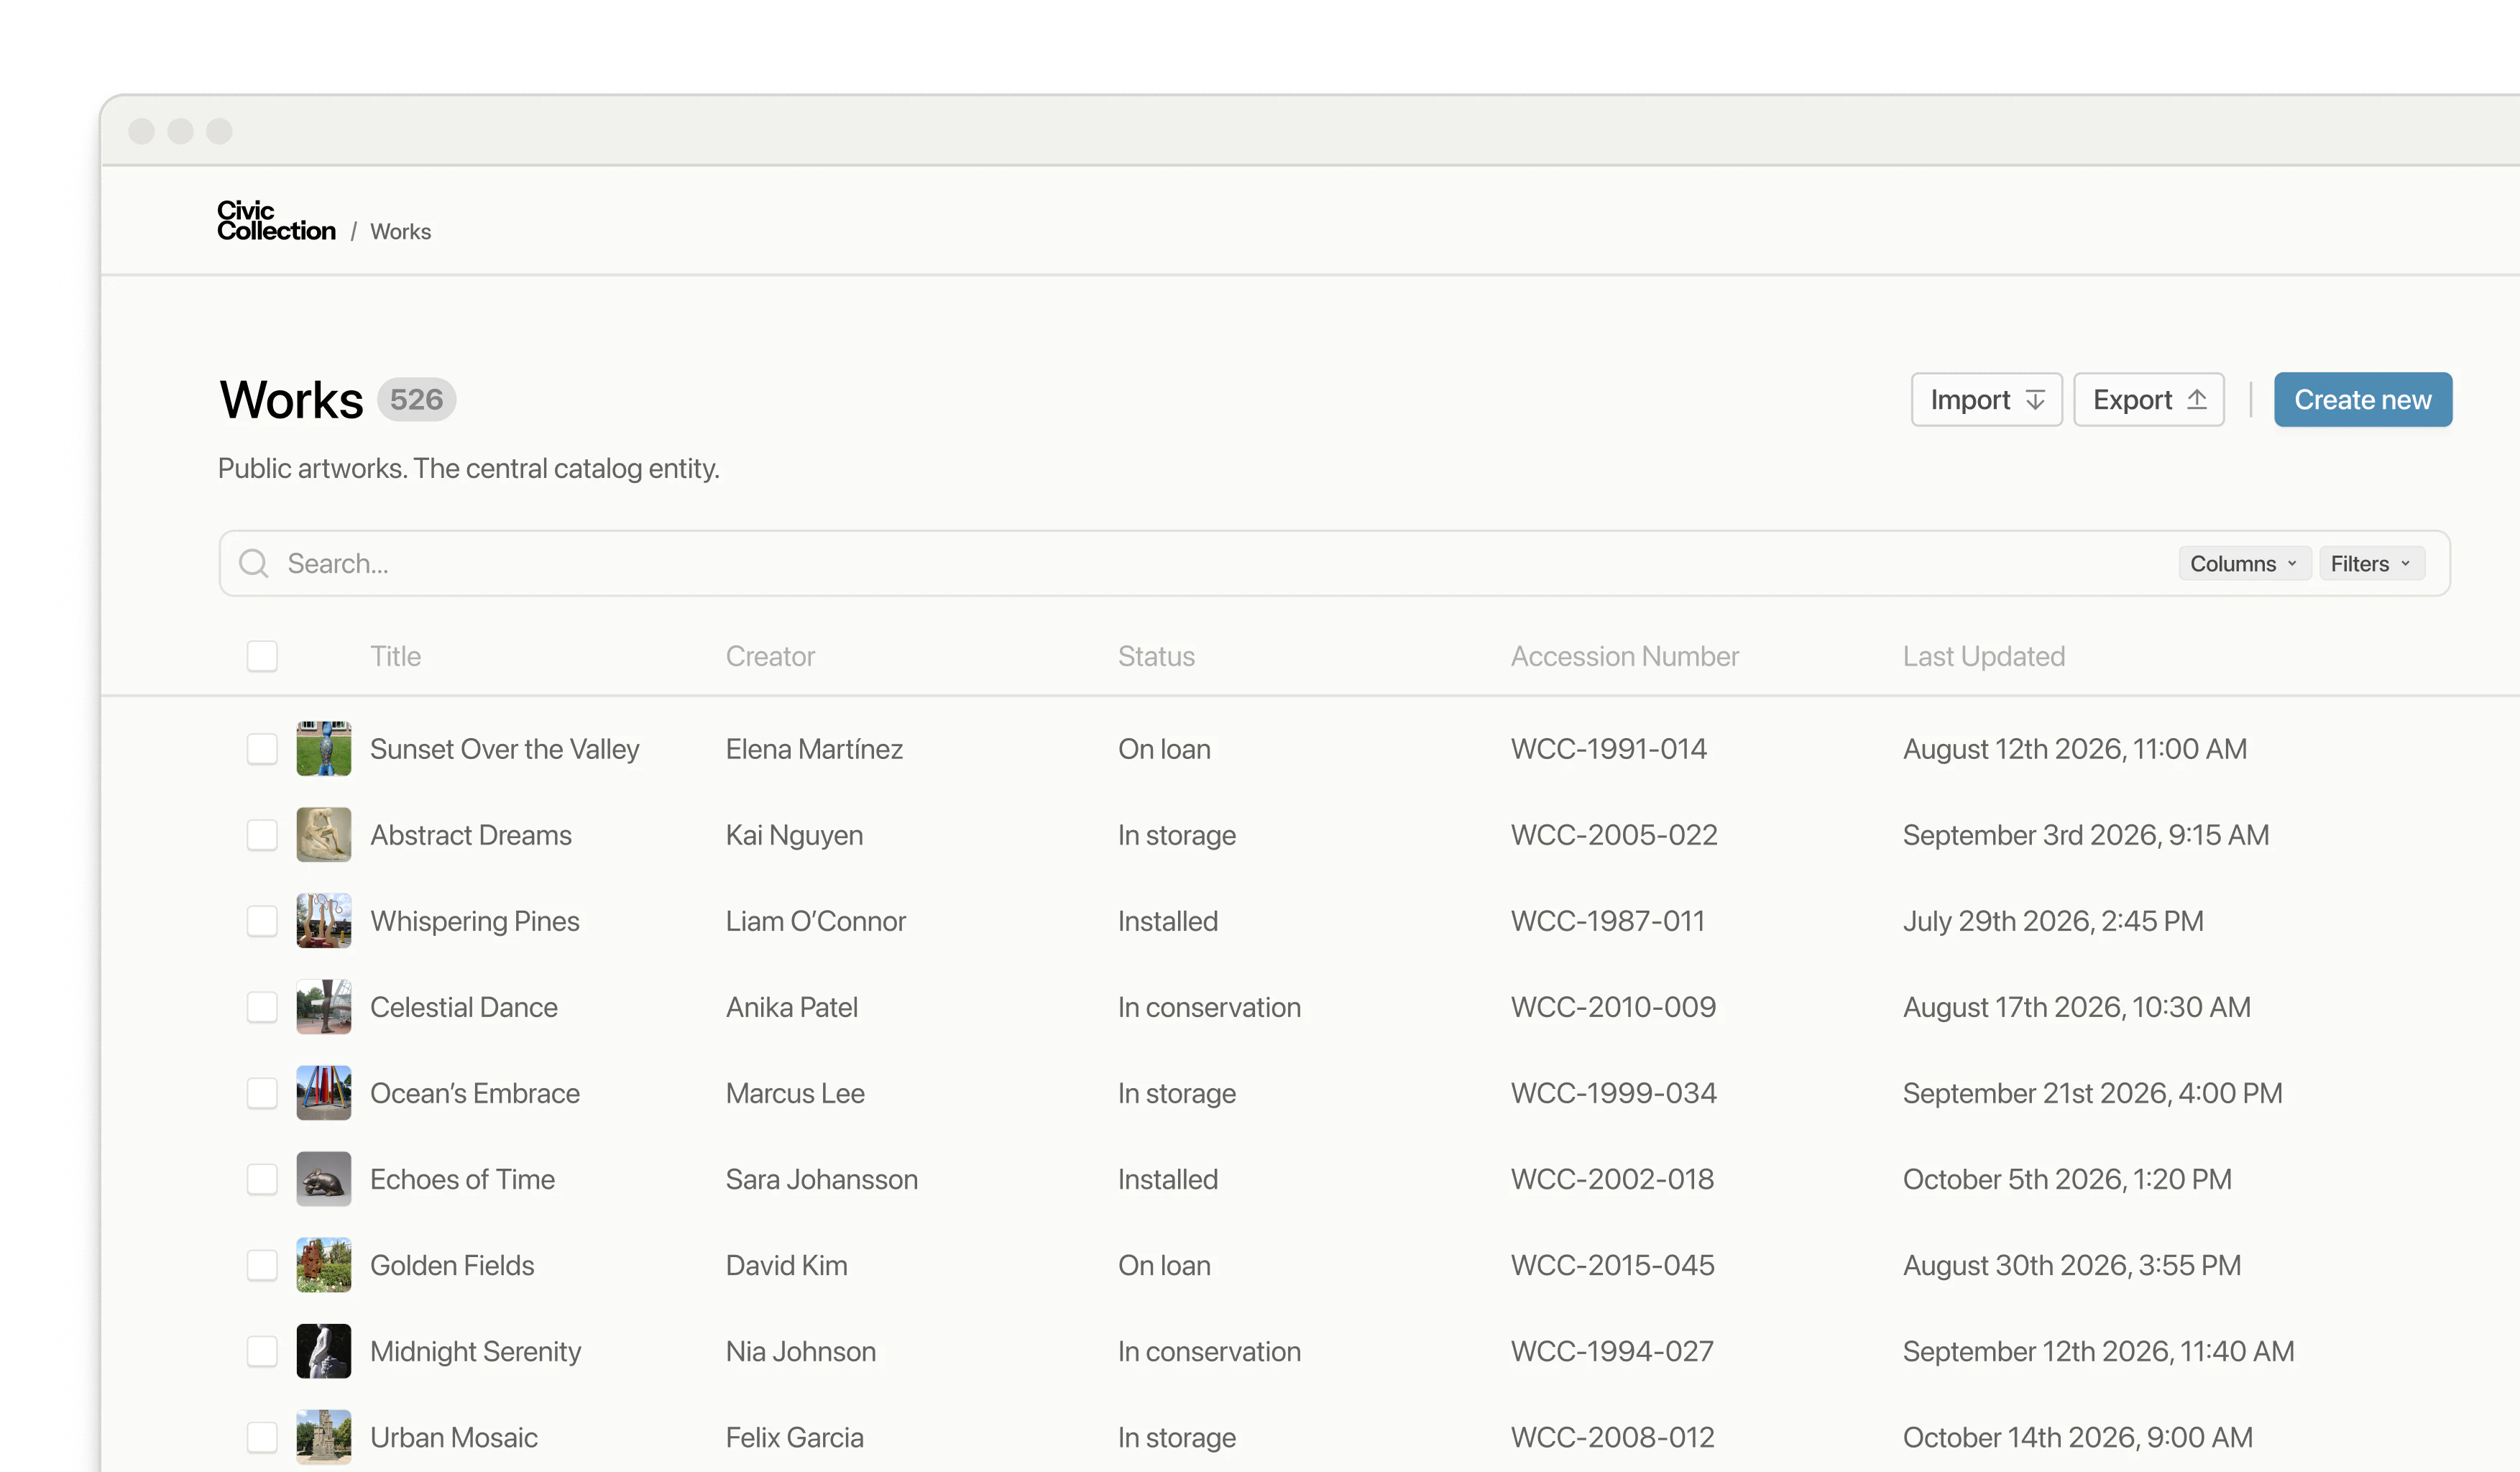
Task: Click the title Whispering Pines
Action: click(x=474, y=921)
